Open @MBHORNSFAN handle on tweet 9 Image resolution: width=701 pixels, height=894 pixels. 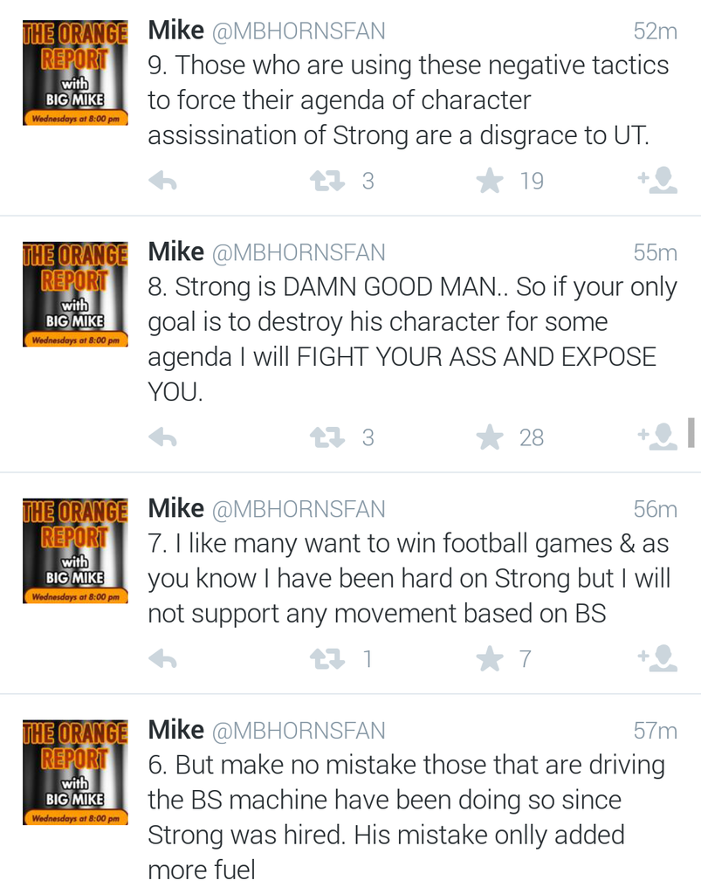pyautogui.click(x=298, y=31)
